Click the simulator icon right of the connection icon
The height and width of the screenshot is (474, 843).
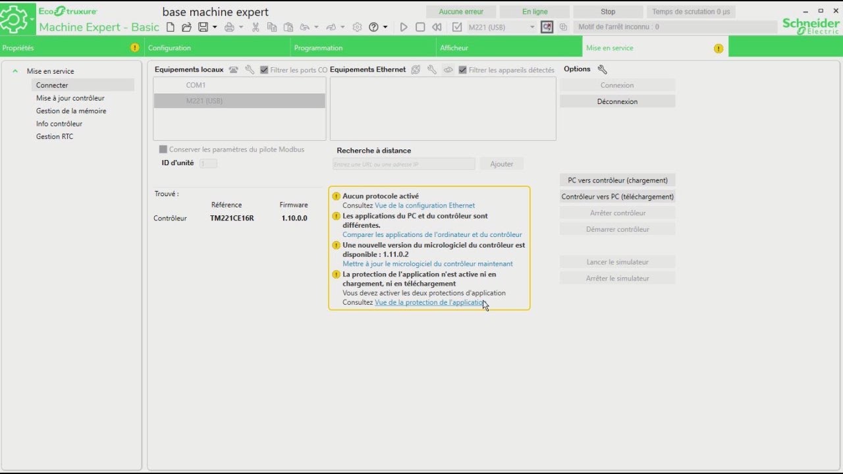click(563, 27)
